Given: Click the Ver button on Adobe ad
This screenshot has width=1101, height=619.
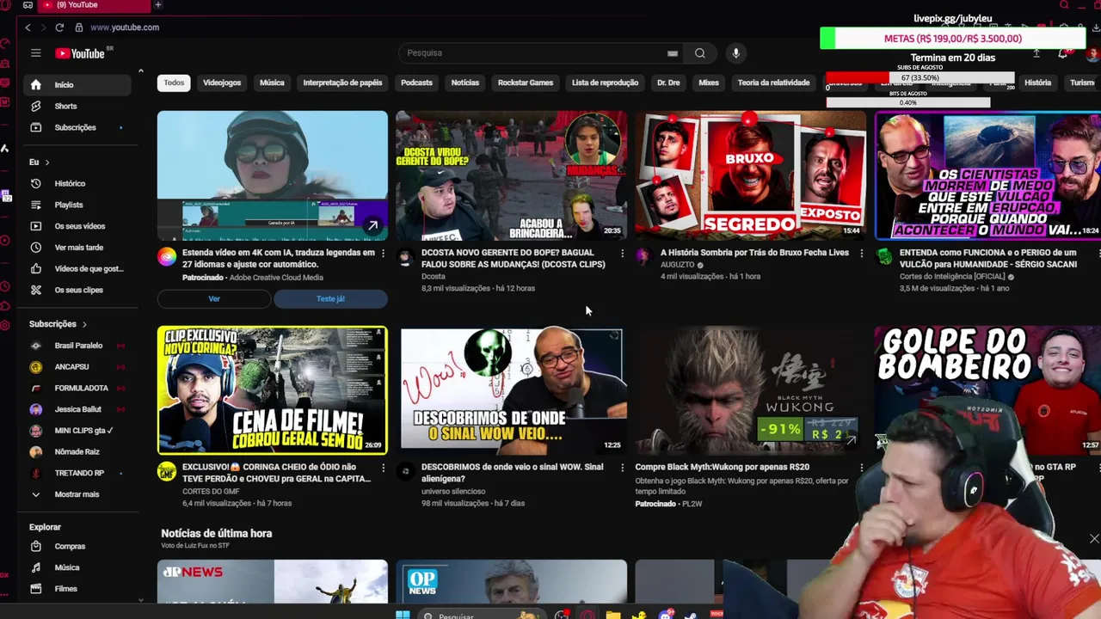Looking at the screenshot, I should coord(214,299).
